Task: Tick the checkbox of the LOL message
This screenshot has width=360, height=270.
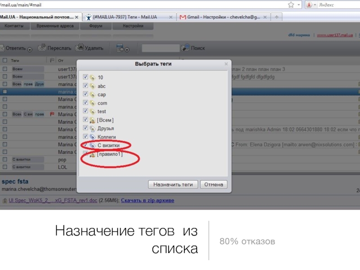Action: pyautogui.click(x=4, y=167)
